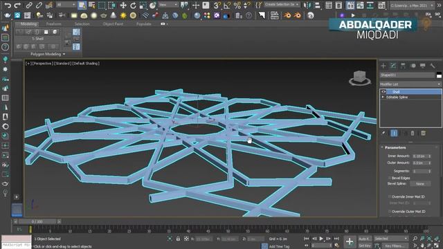The width and height of the screenshot is (443, 249).
Task: Click Configure Modifier Sets icon
Action: coord(423,133)
